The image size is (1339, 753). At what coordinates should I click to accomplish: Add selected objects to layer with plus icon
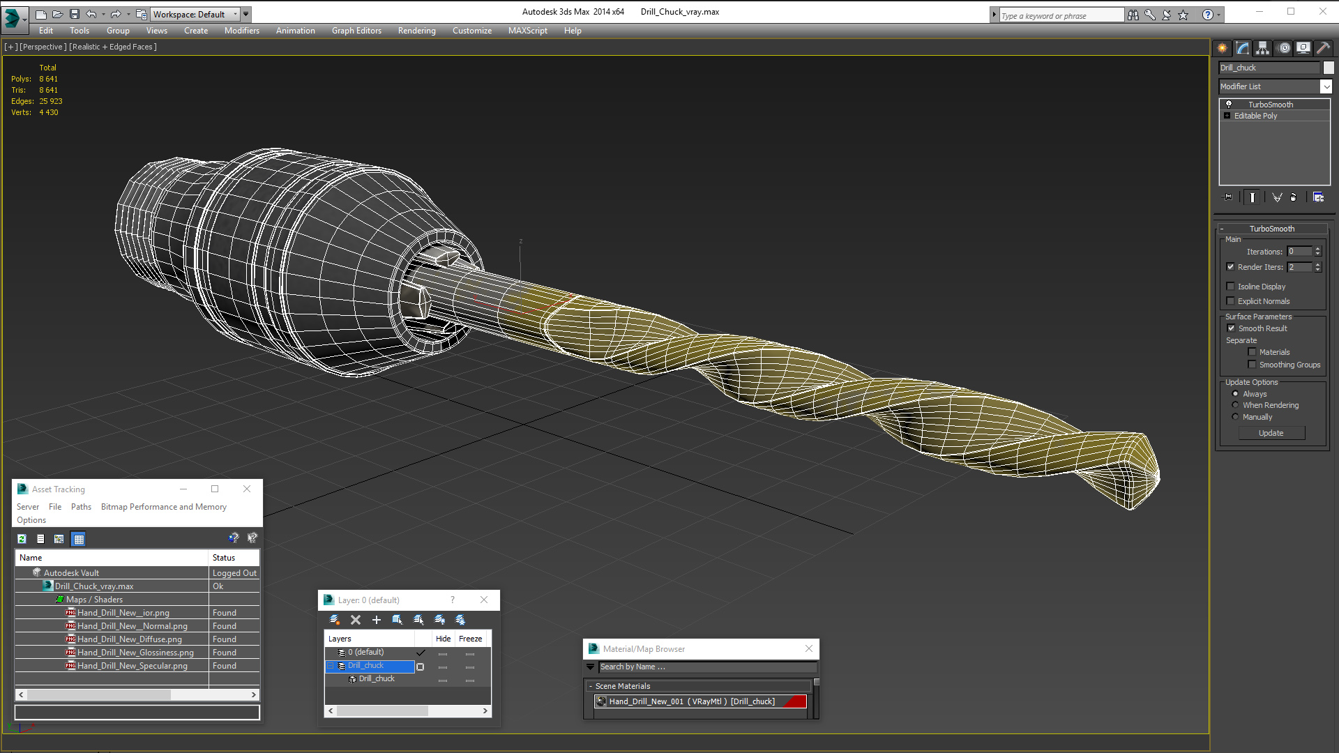pos(377,619)
